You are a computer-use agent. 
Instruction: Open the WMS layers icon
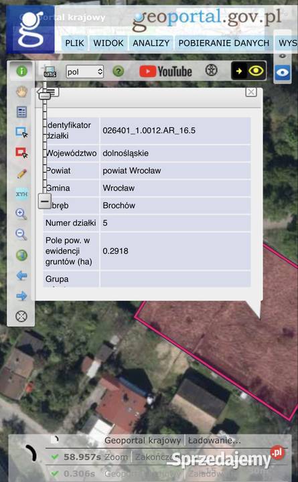coord(50,72)
